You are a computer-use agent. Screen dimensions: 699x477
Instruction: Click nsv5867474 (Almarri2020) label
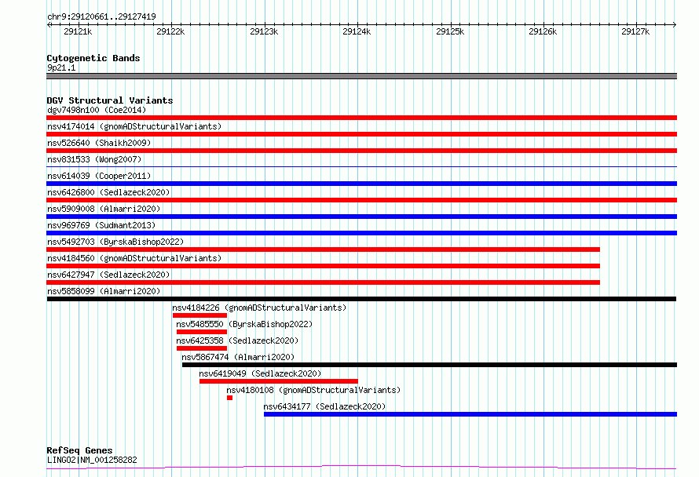pyautogui.click(x=238, y=357)
